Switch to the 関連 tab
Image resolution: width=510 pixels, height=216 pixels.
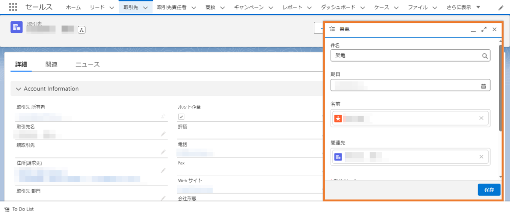(x=51, y=65)
